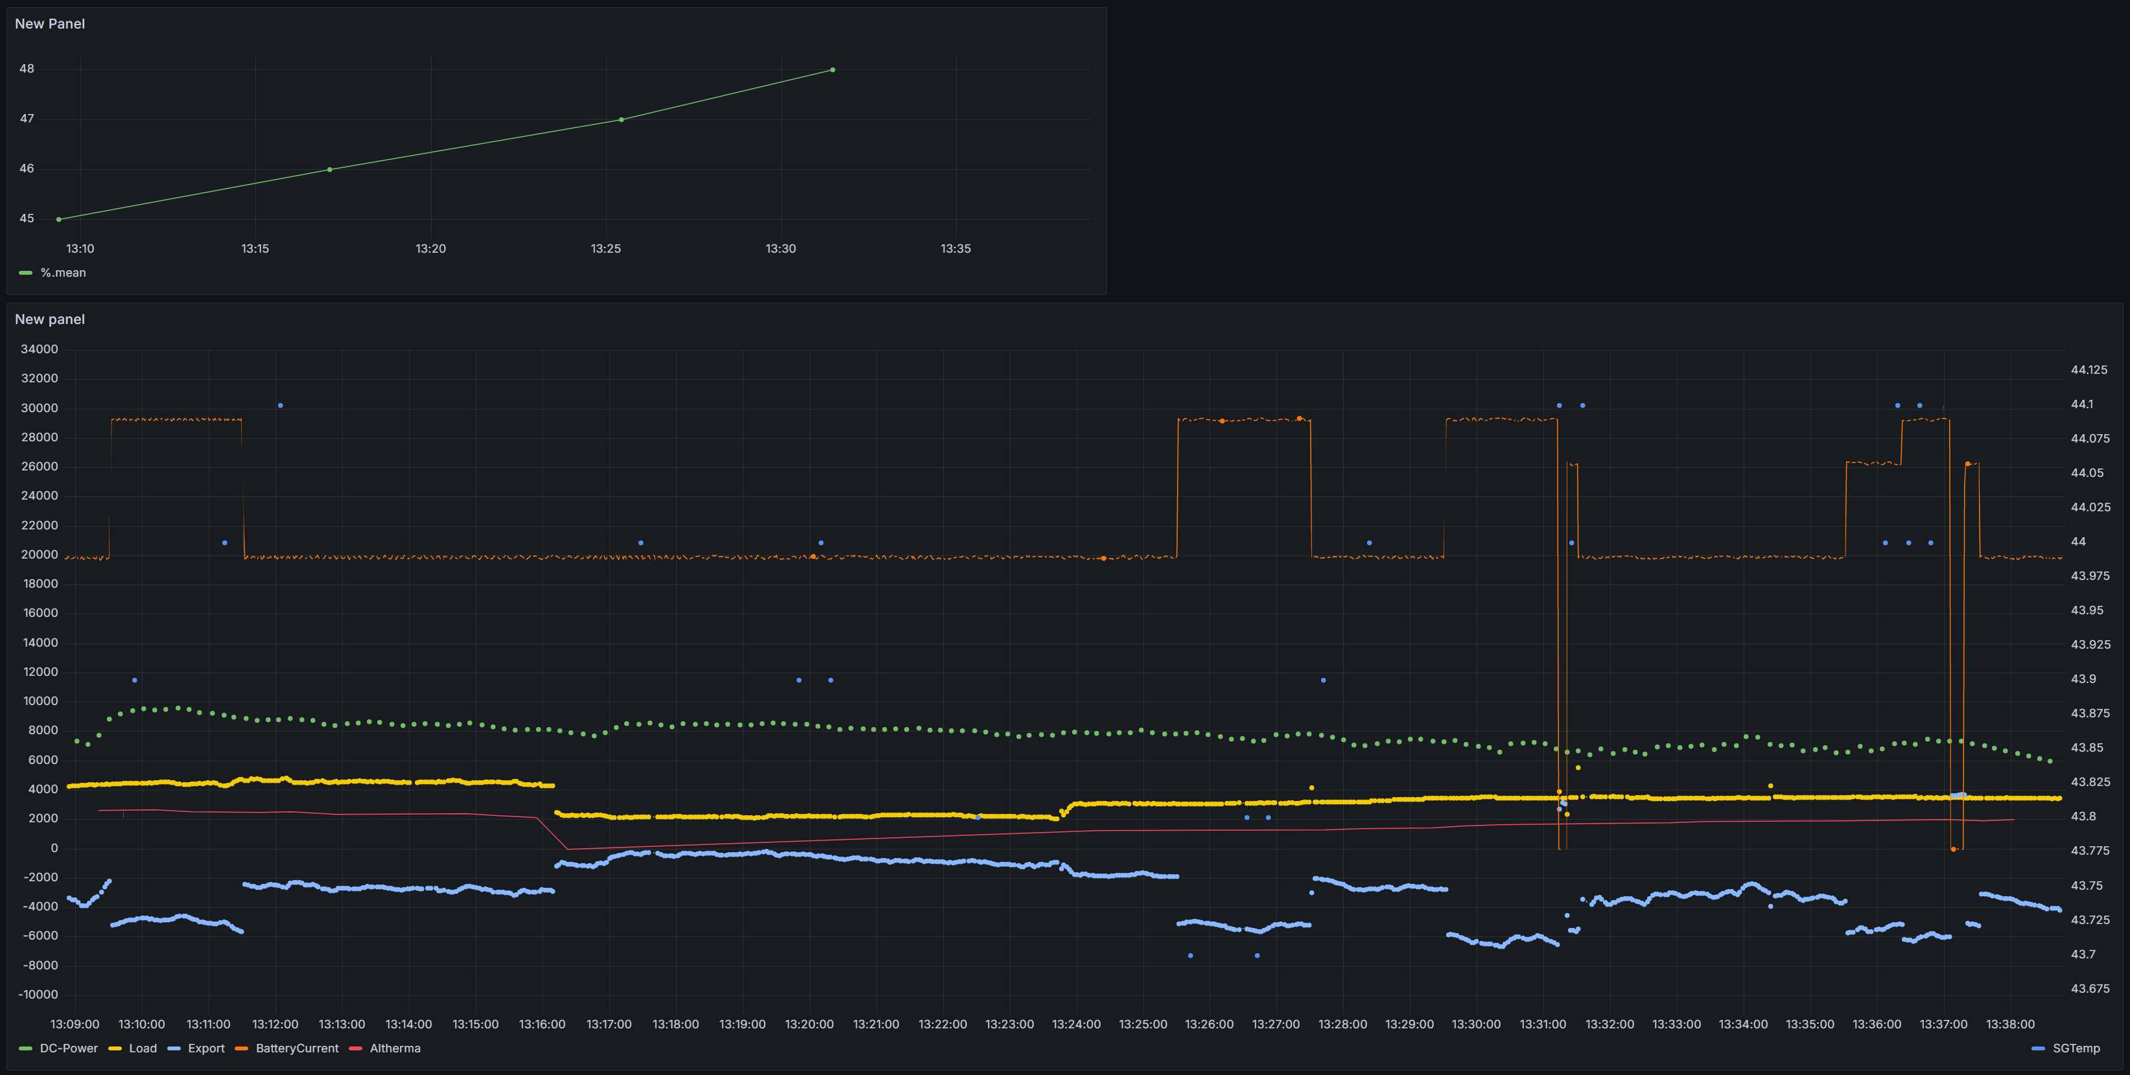2130x1075 pixels.
Task: Click the %.mean data point at 48
Action: [x=833, y=69]
